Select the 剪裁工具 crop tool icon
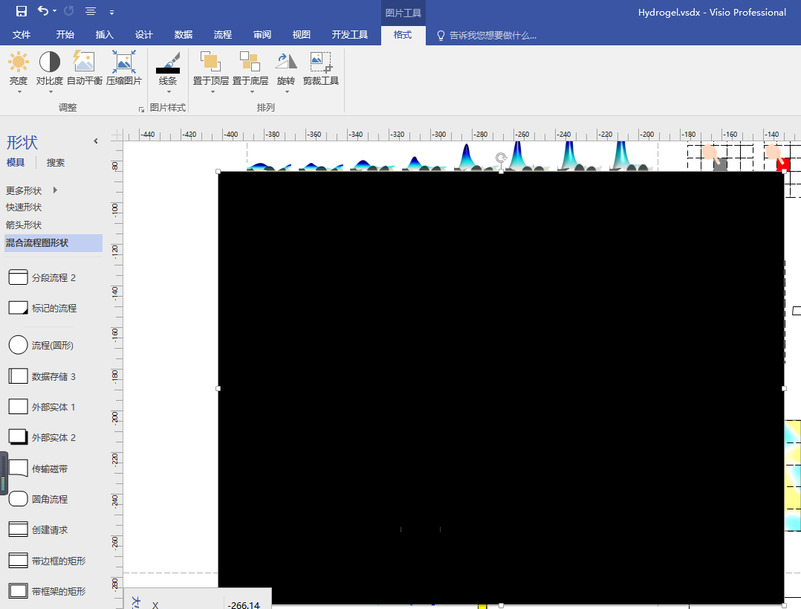801x609 pixels. pyautogui.click(x=321, y=62)
